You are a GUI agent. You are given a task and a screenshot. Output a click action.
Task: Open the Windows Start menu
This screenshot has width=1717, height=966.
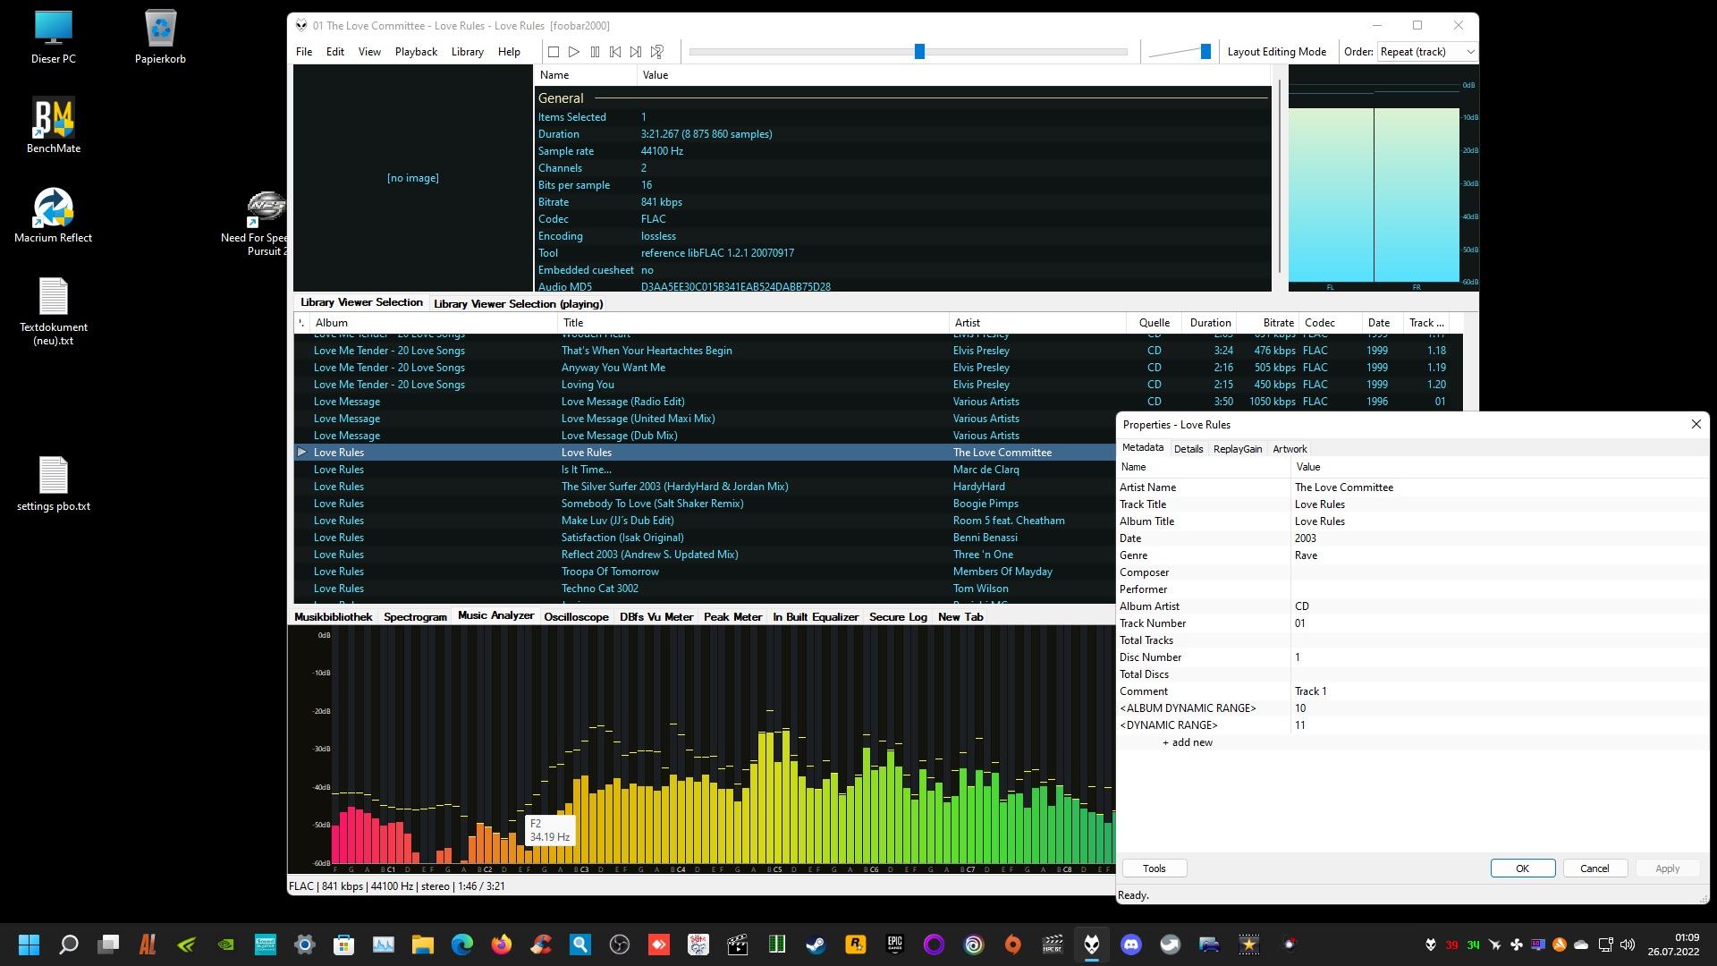coord(29,945)
